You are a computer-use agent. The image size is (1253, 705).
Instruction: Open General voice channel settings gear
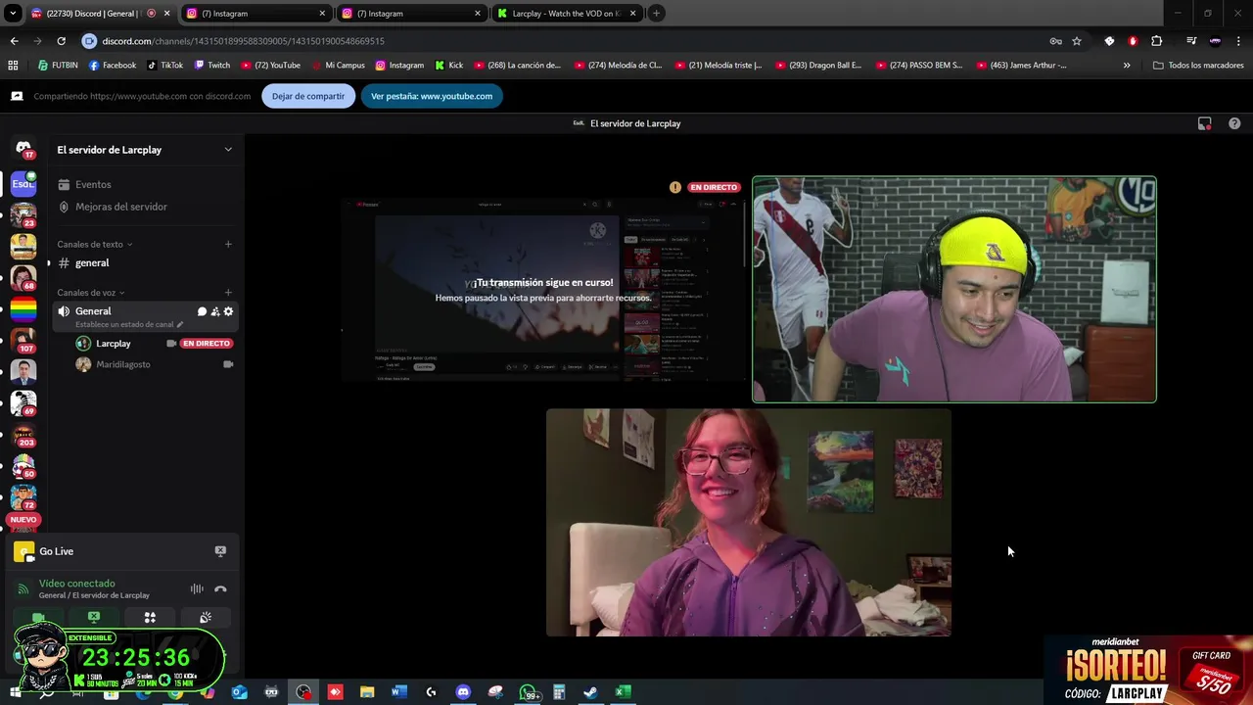pos(228,311)
